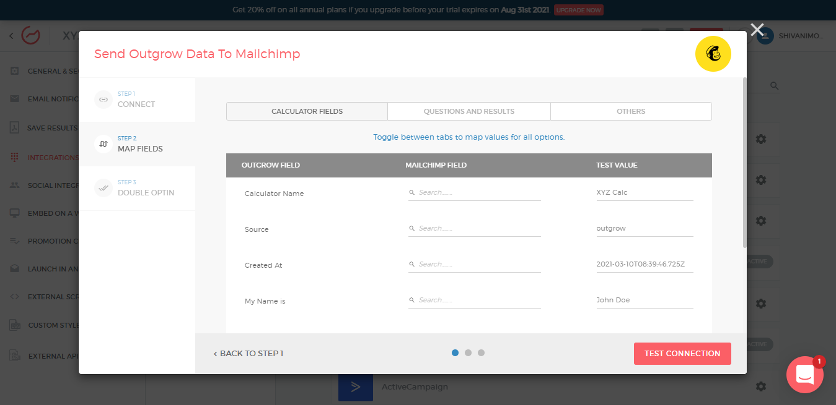836x405 pixels.
Task: Open Step 2 Map Fields
Action: coord(137,144)
